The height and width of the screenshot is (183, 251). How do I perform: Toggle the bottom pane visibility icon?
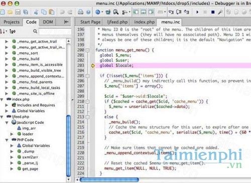pyautogui.click(x=144, y=12)
